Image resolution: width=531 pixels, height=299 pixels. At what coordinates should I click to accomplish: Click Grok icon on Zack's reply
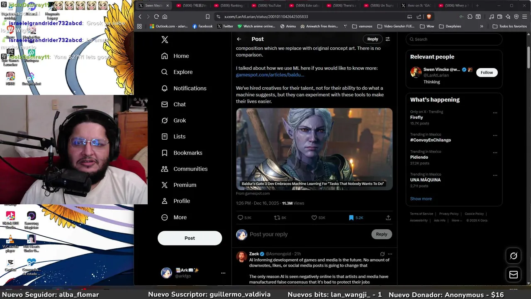[382, 254]
